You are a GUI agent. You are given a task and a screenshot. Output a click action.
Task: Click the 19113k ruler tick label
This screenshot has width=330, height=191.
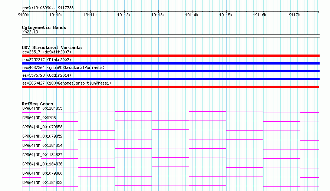[x=158, y=15]
